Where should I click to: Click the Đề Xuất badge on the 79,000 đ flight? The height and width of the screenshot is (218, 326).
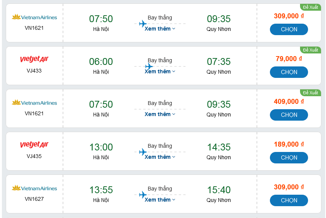[310, 50]
